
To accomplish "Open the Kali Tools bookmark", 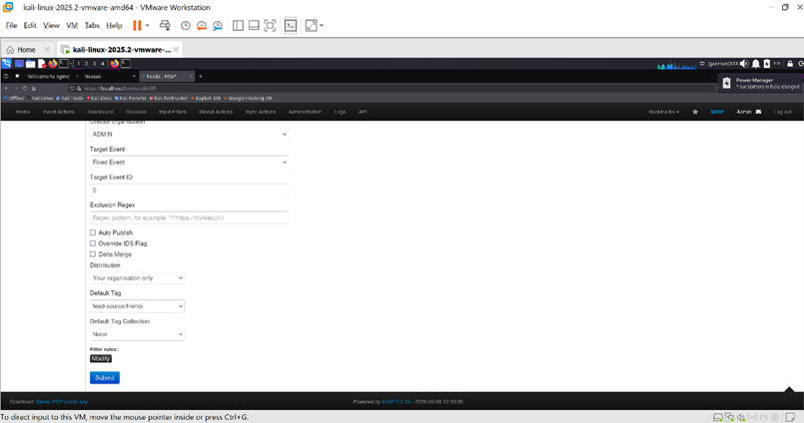I will [69, 98].
